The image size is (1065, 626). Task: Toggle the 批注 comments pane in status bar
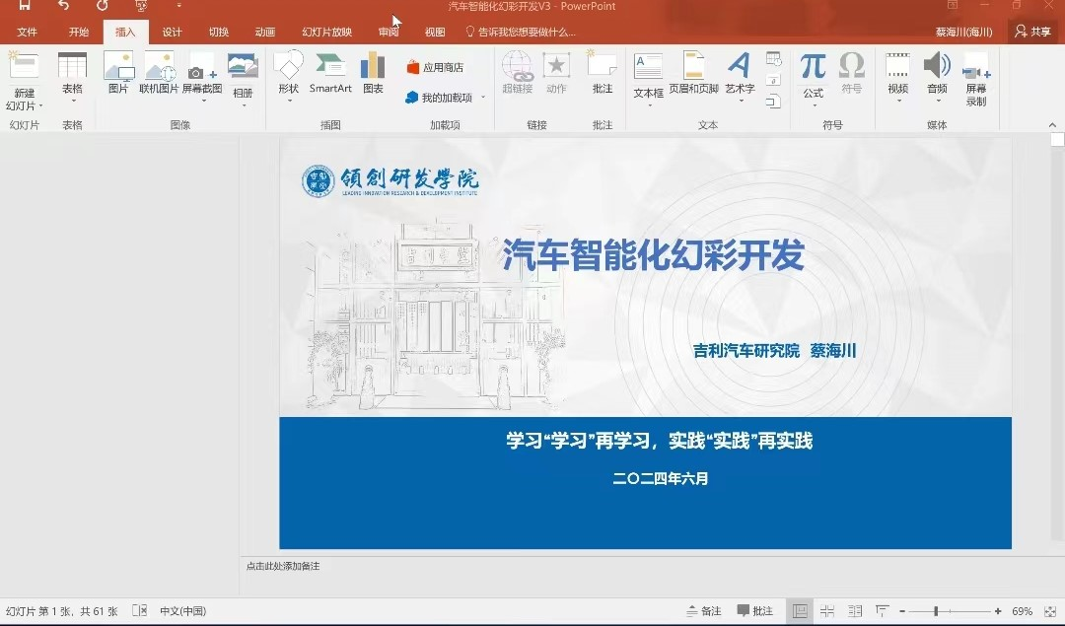point(755,611)
